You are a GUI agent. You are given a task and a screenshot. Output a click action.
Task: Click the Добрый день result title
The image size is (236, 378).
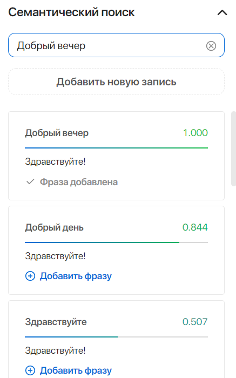(x=54, y=227)
